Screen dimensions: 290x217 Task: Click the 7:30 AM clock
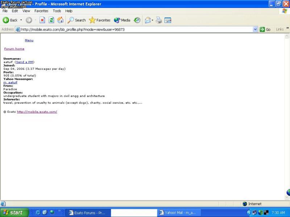pos(278,213)
